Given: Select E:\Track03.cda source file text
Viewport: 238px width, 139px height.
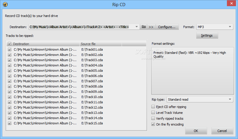Looking at the screenshot, I should [x=92, y=60].
